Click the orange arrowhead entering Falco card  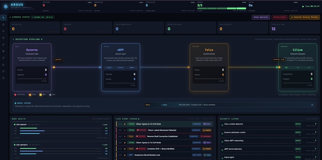pos(189,67)
